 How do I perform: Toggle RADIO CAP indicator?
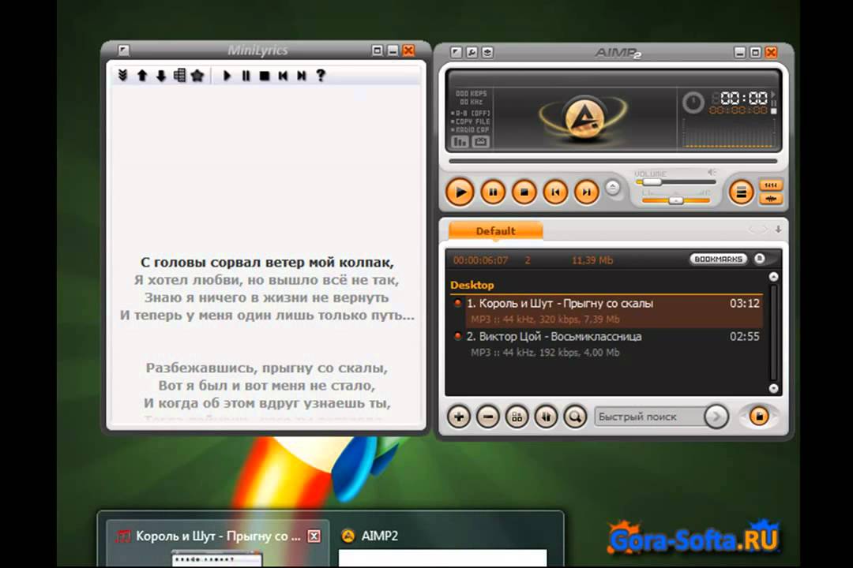(x=471, y=130)
